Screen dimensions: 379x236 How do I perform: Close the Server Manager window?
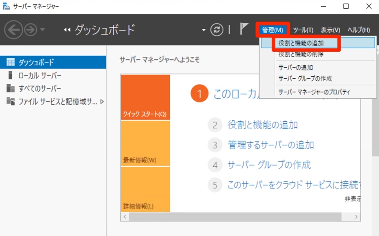(x=369, y=6)
